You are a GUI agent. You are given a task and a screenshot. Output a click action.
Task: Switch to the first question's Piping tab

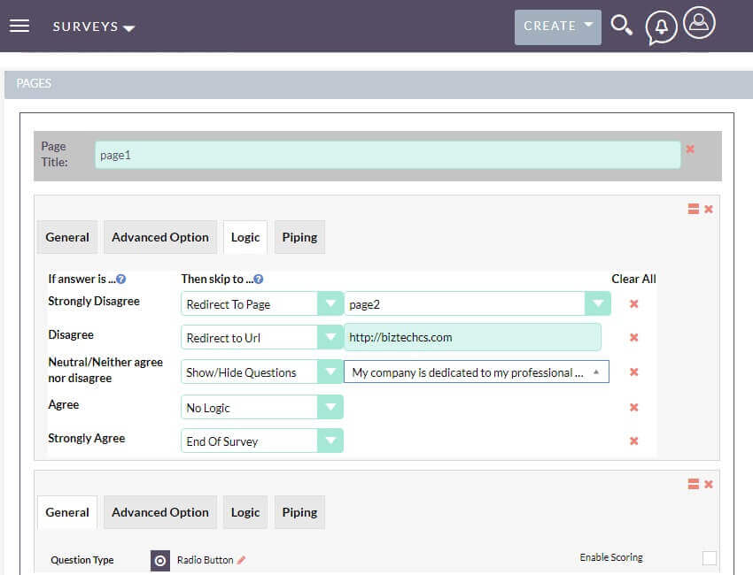point(299,237)
